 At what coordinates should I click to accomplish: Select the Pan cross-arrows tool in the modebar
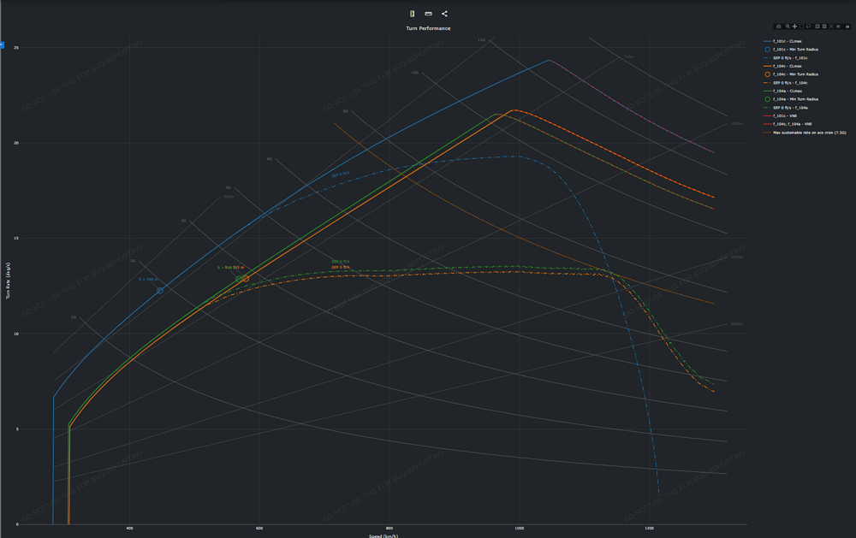(795, 27)
